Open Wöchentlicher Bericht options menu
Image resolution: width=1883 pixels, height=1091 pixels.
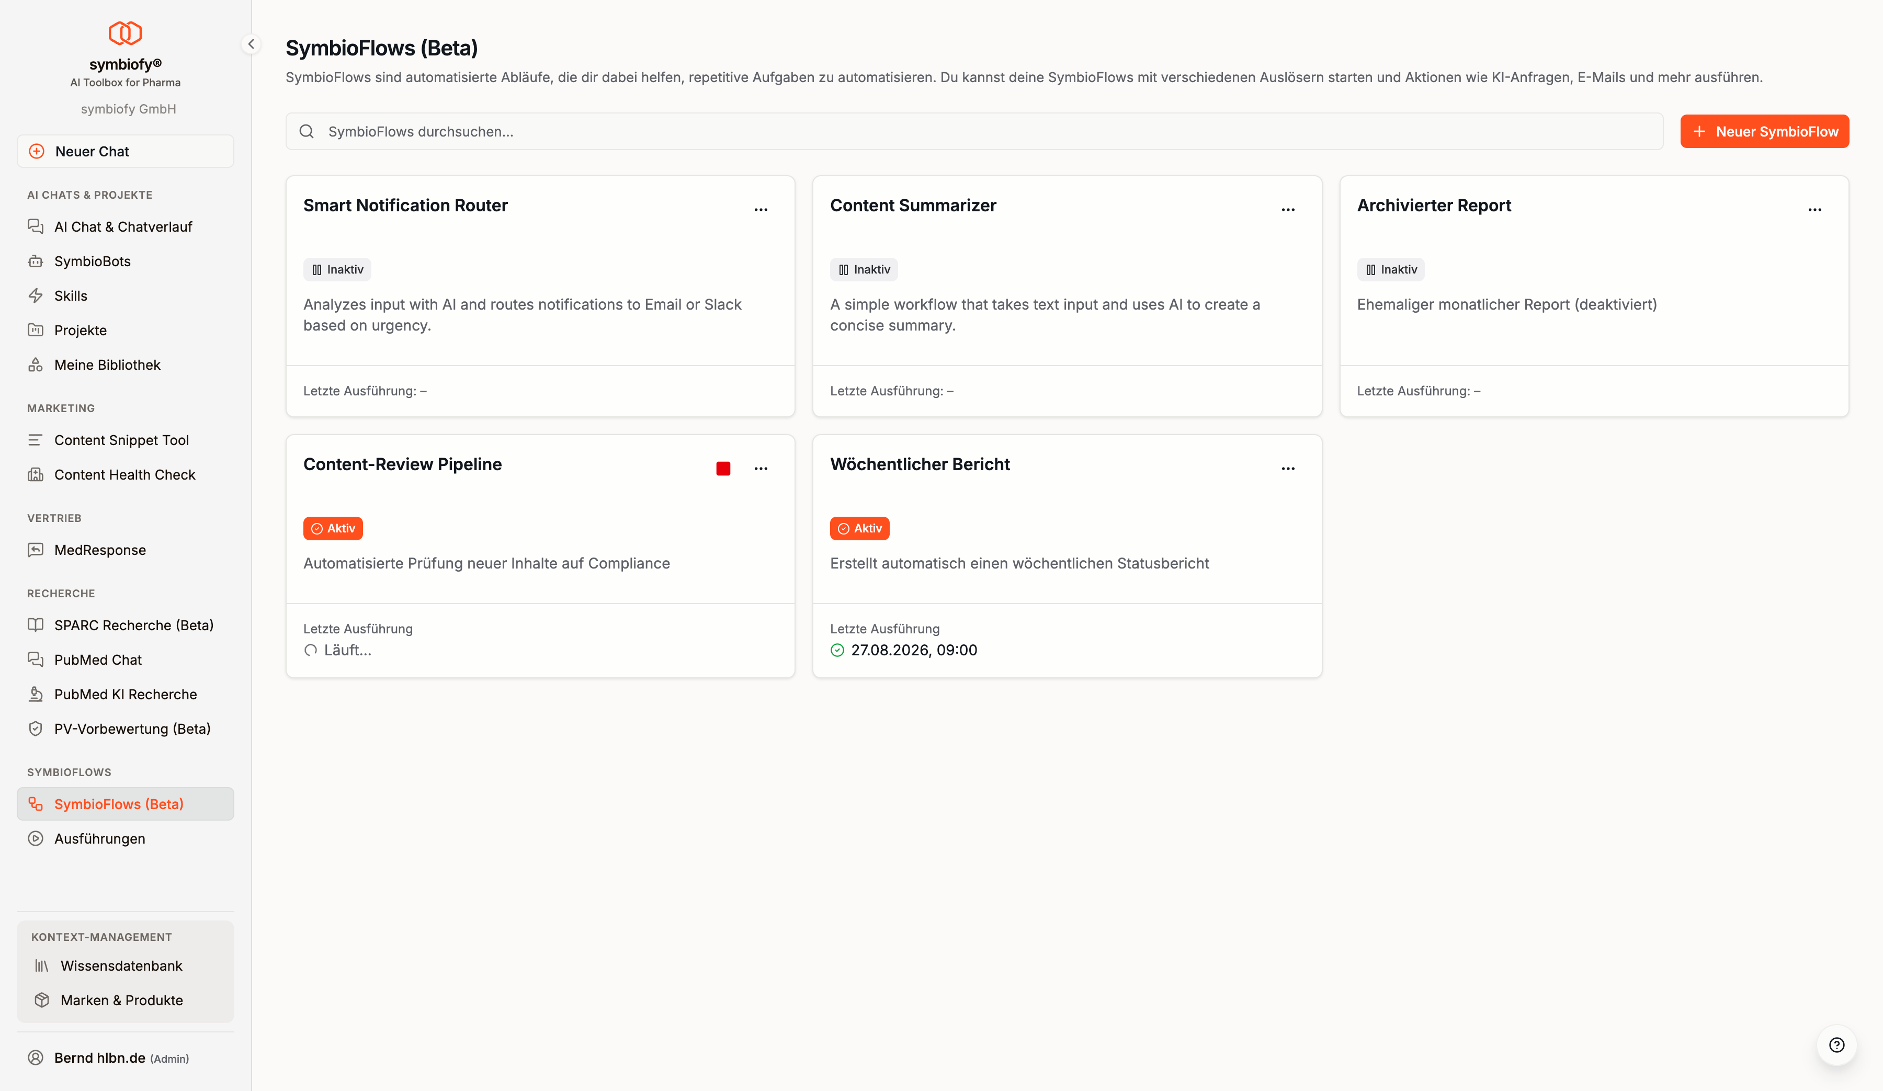click(1287, 469)
